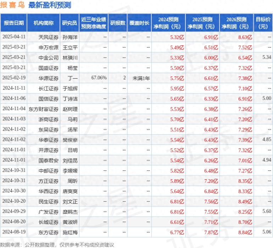The image size is (273, 248).
Task: Click the 2025-04-11 report date
Action: [14, 36]
